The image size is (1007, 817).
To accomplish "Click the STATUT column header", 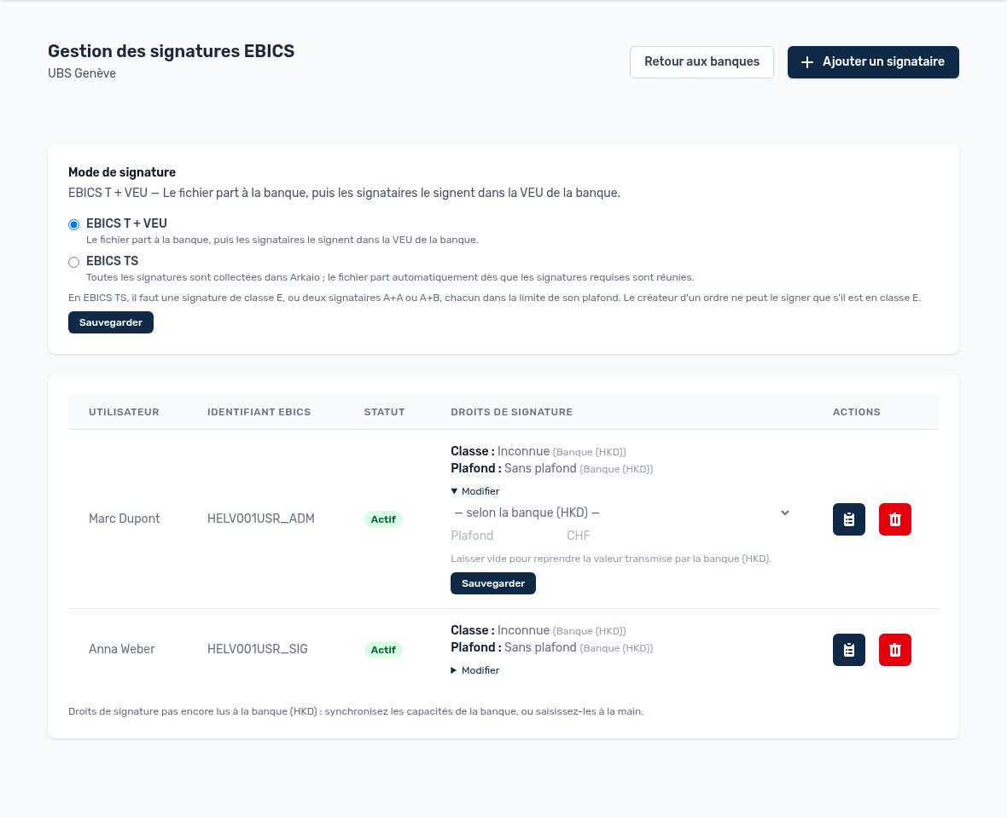I will coord(384,412).
